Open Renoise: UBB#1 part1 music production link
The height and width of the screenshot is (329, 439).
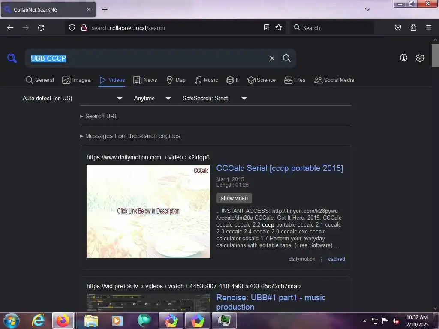coord(271,302)
